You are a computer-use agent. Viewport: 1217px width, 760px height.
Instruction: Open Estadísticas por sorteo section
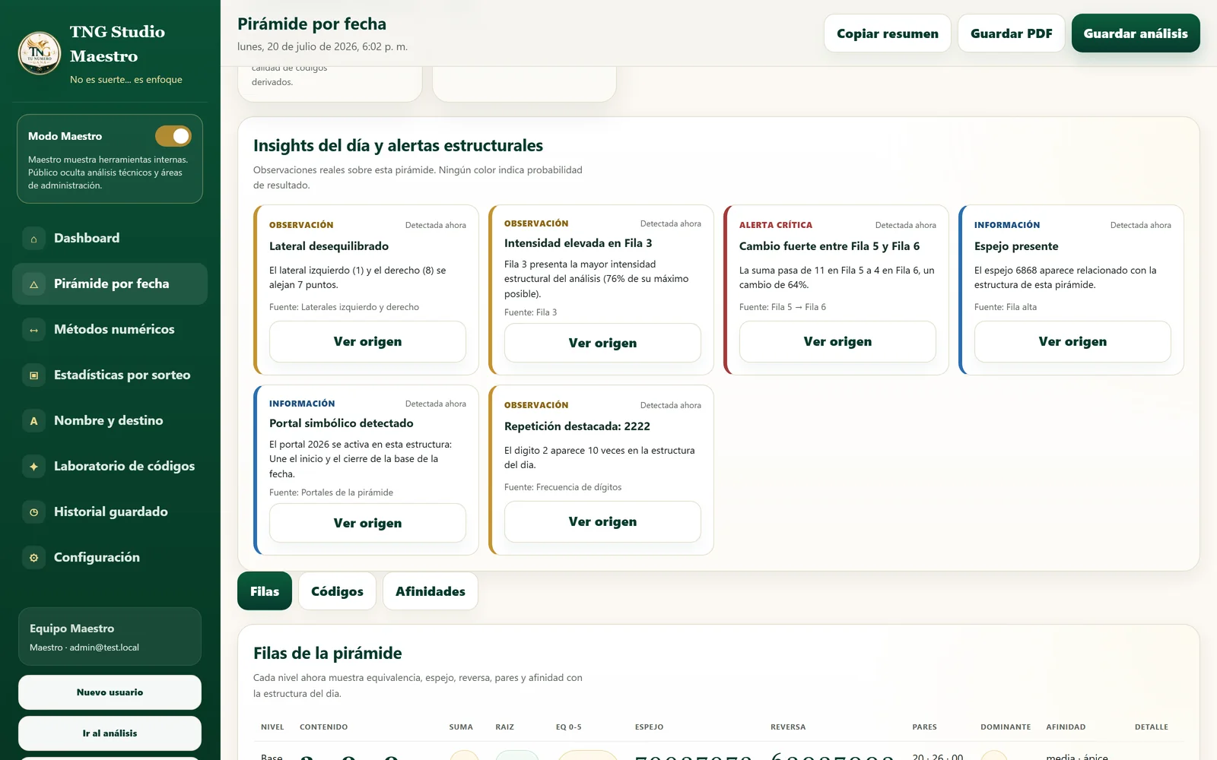110,375
